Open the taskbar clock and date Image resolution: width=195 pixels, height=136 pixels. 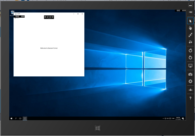click(x=178, y=118)
